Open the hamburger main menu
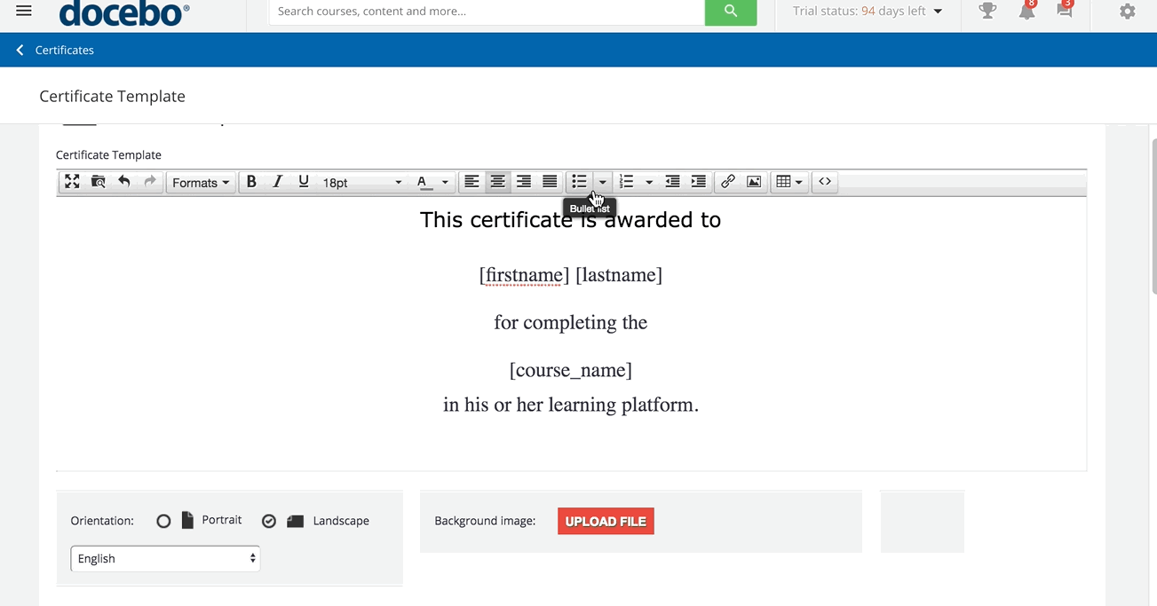Viewport: 1157px width, 606px height. (x=24, y=12)
